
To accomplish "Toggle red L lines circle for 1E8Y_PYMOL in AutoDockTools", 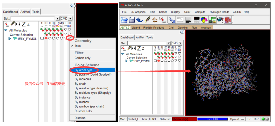I will click(159, 61).
